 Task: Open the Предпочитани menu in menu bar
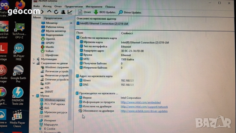click(x=74, y=7)
